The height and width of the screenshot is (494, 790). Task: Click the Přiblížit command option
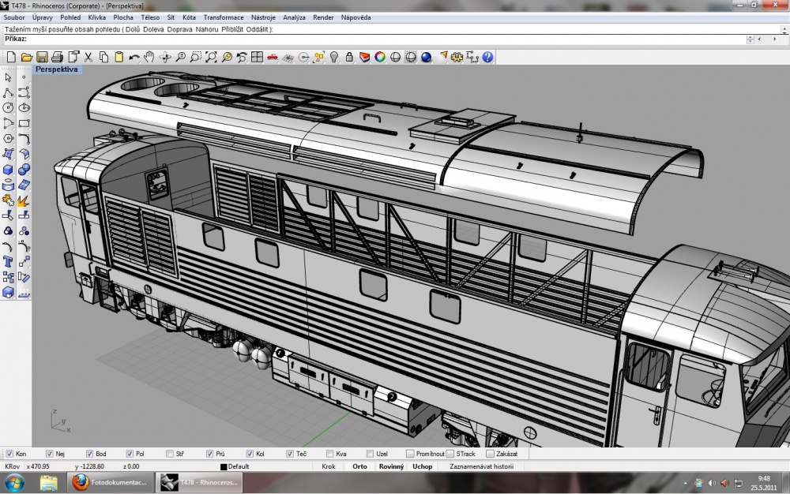tap(231, 30)
